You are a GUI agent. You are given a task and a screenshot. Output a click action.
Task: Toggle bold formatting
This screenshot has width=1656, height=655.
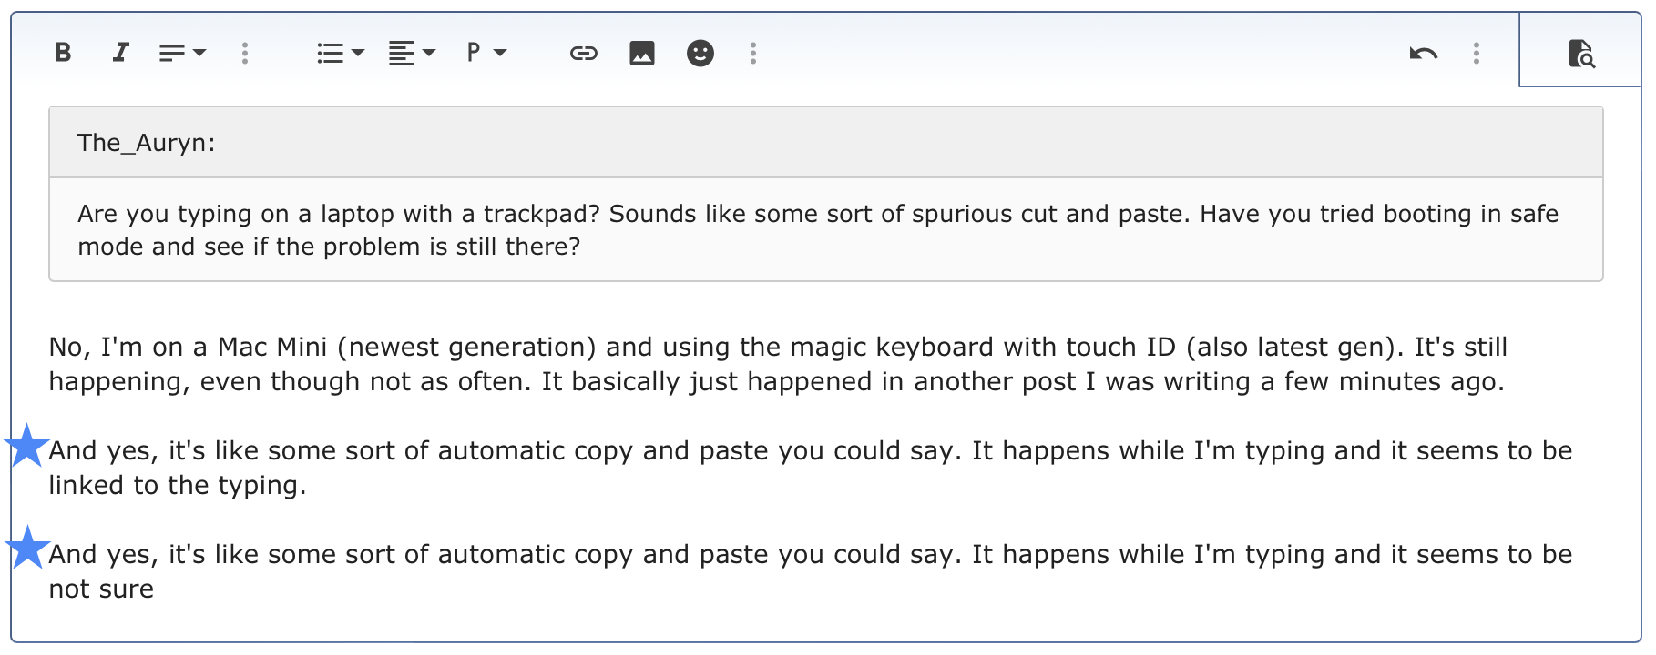tap(63, 53)
